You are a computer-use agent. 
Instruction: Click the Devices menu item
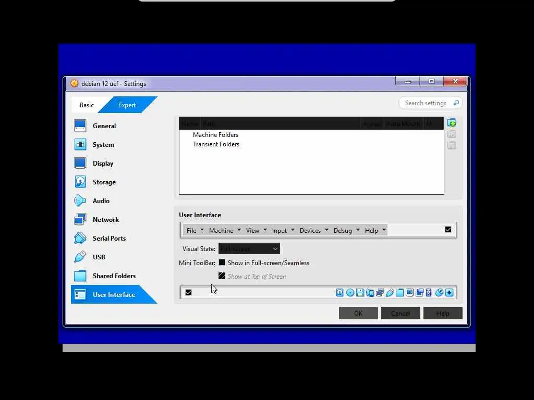click(310, 231)
